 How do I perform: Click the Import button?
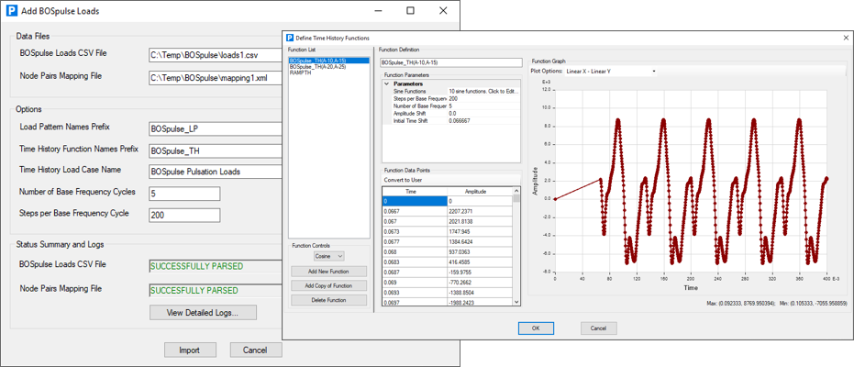click(190, 350)
